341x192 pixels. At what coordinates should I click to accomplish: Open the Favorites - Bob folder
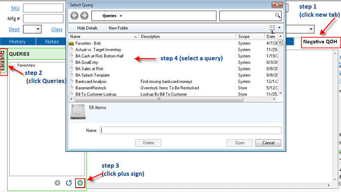(x=88, y=44)
